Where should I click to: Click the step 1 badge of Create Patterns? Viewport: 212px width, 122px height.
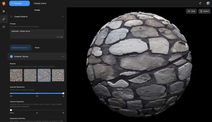coord(11,16)
